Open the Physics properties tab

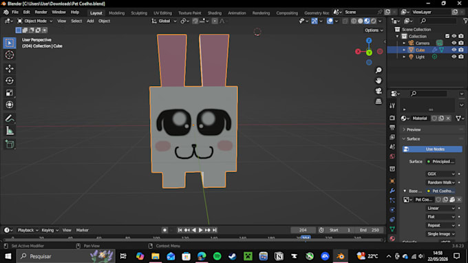392,210
